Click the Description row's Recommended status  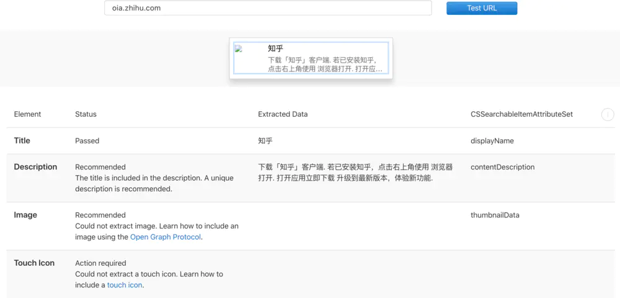pyautogui.click(x=100, y=166)
